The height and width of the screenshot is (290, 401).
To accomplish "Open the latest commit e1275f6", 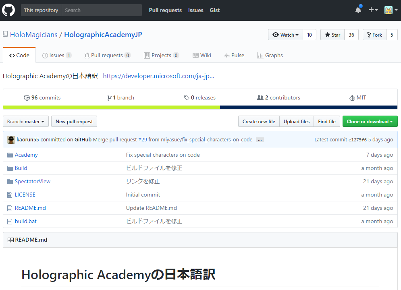I will (357, 140).
